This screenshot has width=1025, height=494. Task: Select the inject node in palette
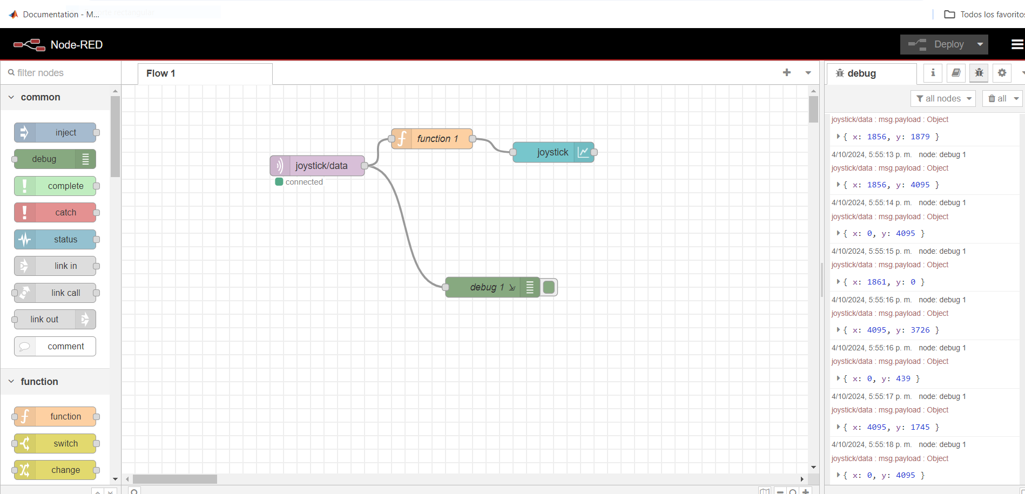coord(55,133)
